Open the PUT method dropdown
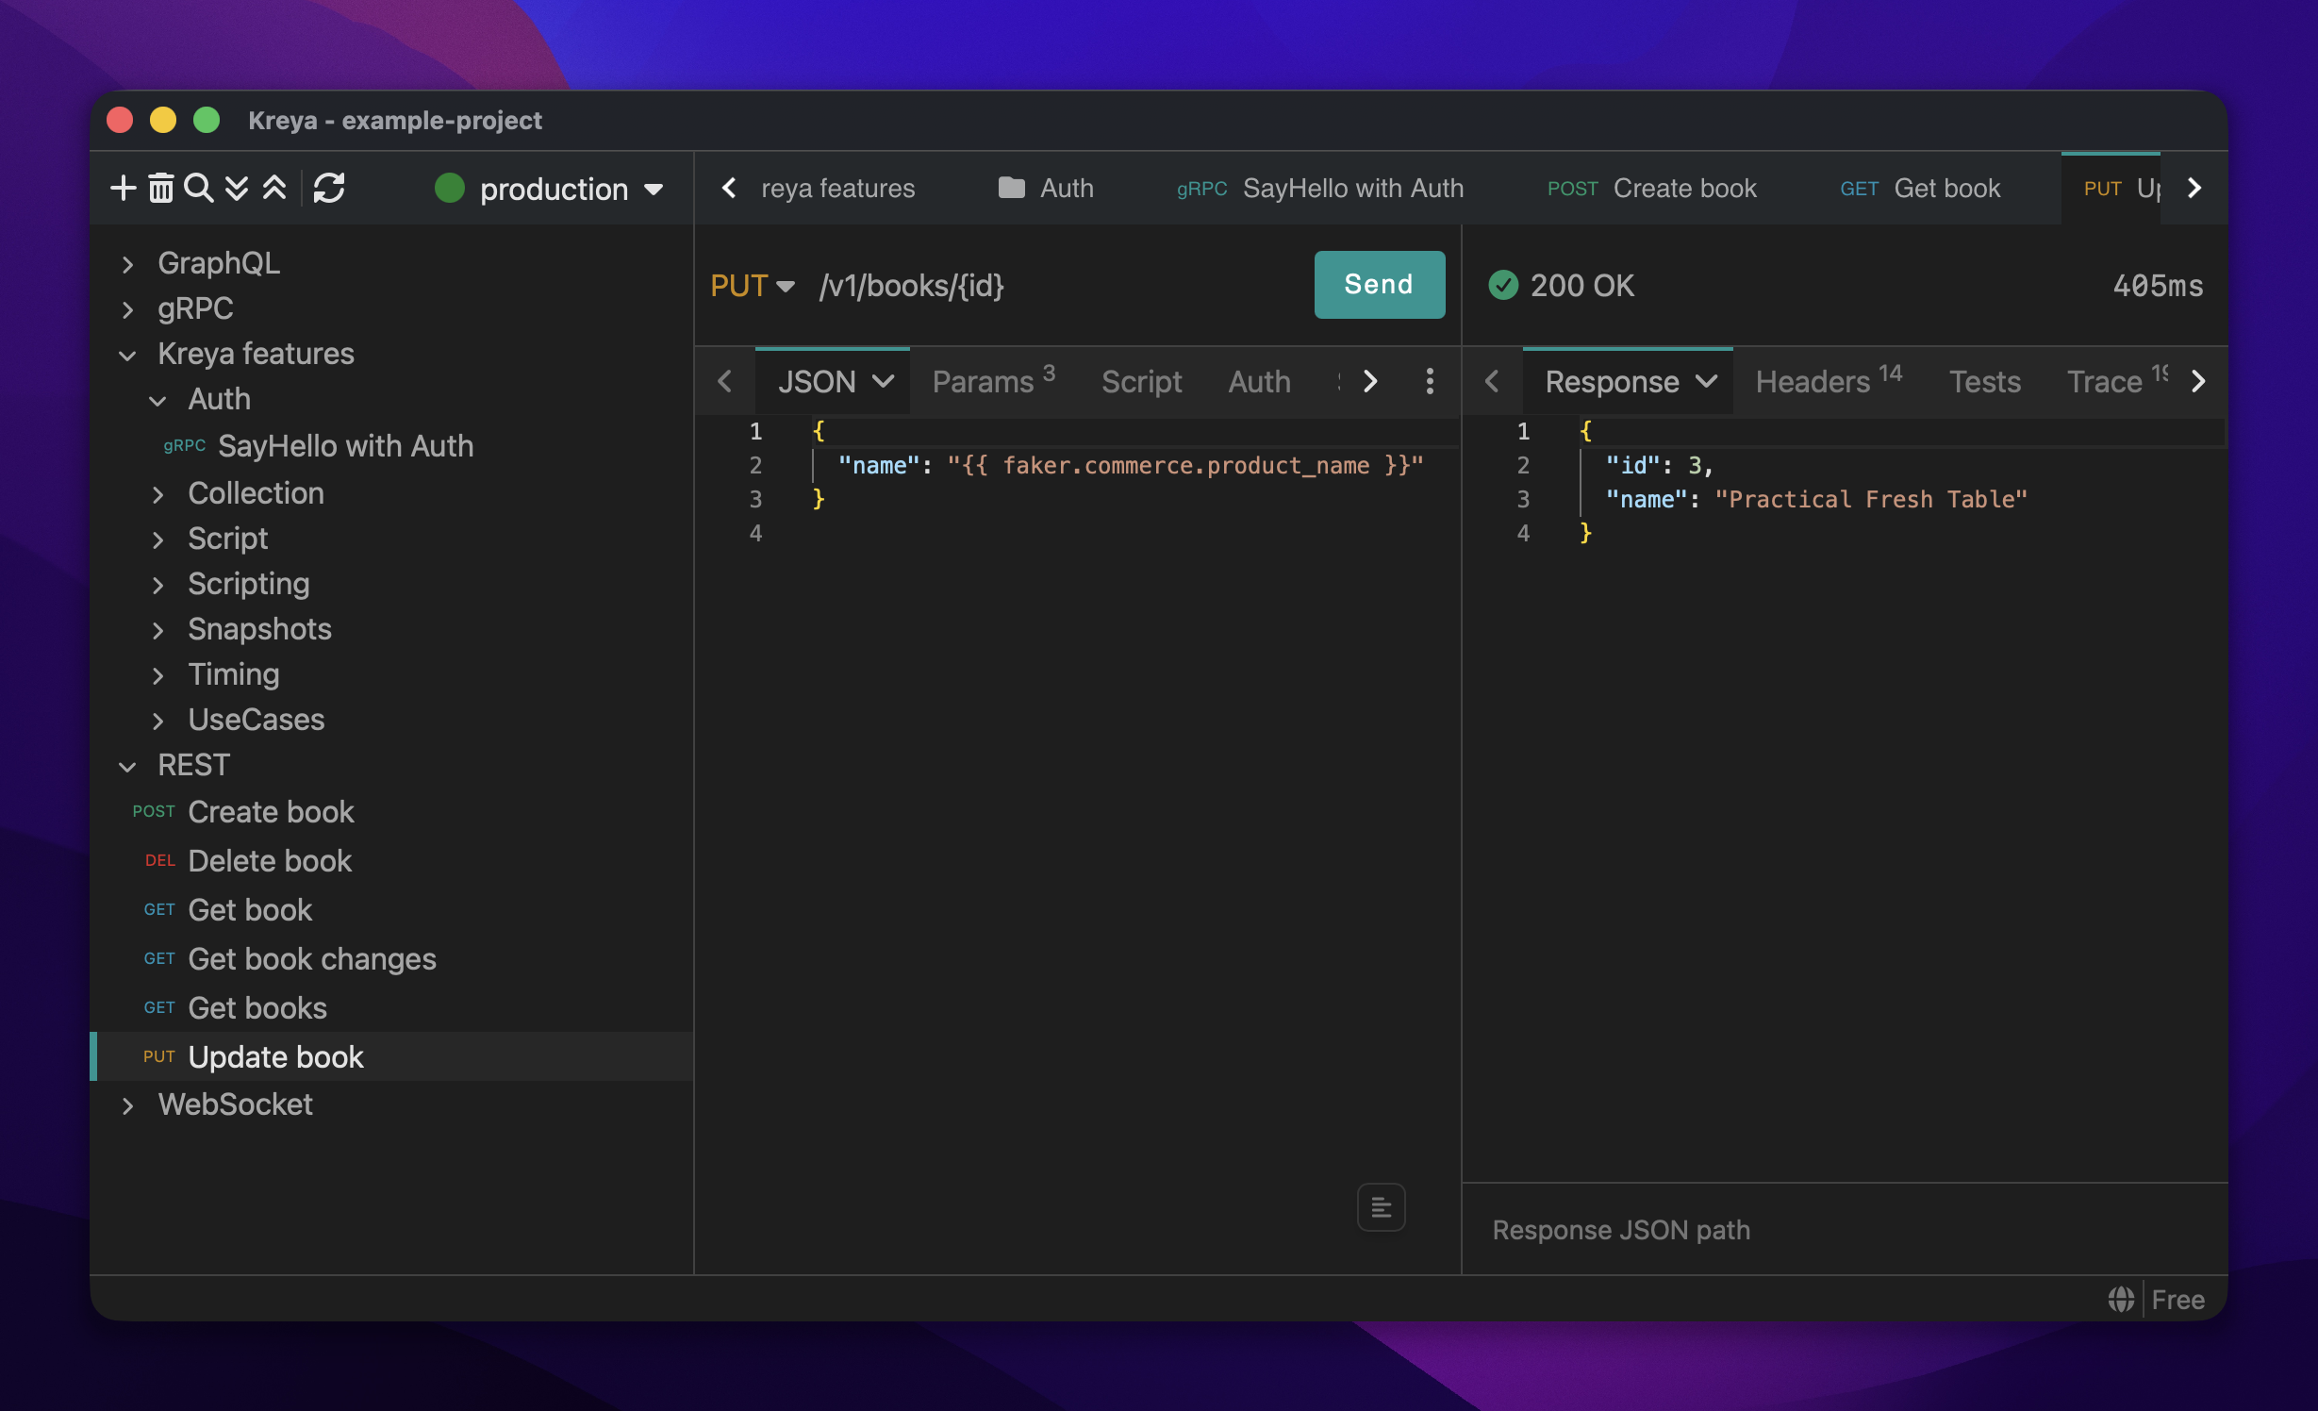2318x1411 pixels. click(752, 285)
